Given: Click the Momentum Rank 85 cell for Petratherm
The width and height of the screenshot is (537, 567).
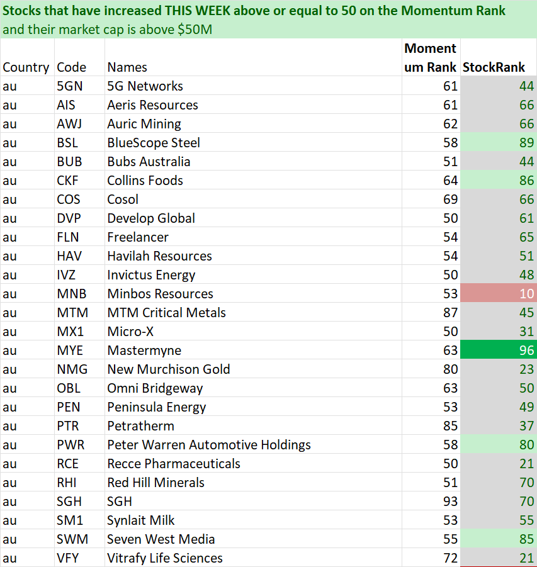Looking at the screenshot, I should [x=431, y=425].
